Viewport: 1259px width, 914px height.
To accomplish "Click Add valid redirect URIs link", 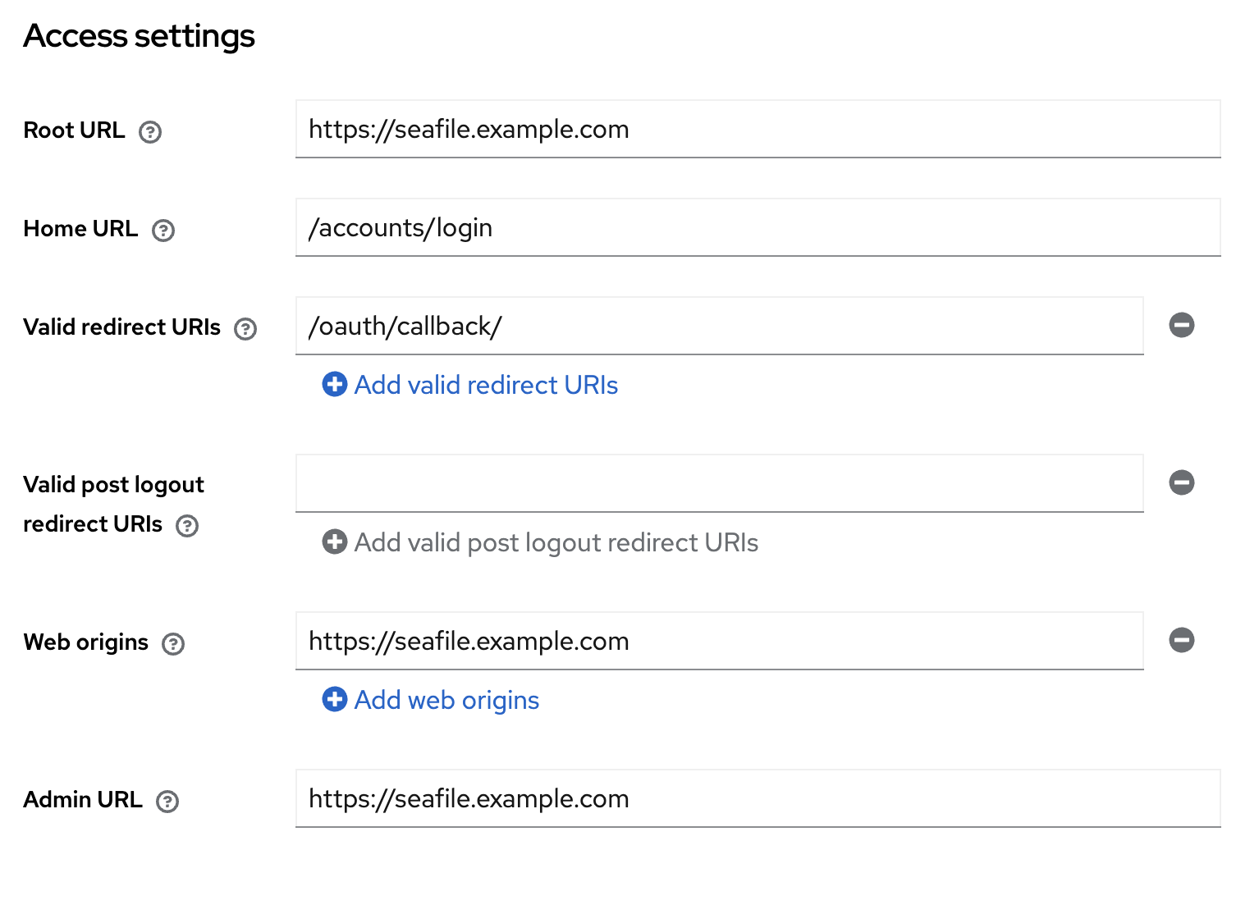I will tap(486, 385).
